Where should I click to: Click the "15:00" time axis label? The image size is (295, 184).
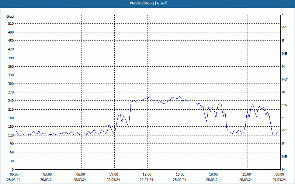(180, 174)
